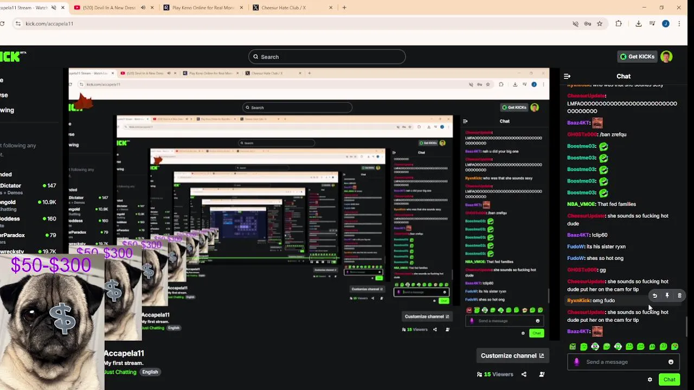Pin the hovered RyxnKick chat message
The width and height of the screenshot is (694, 390).
[667, 296]
